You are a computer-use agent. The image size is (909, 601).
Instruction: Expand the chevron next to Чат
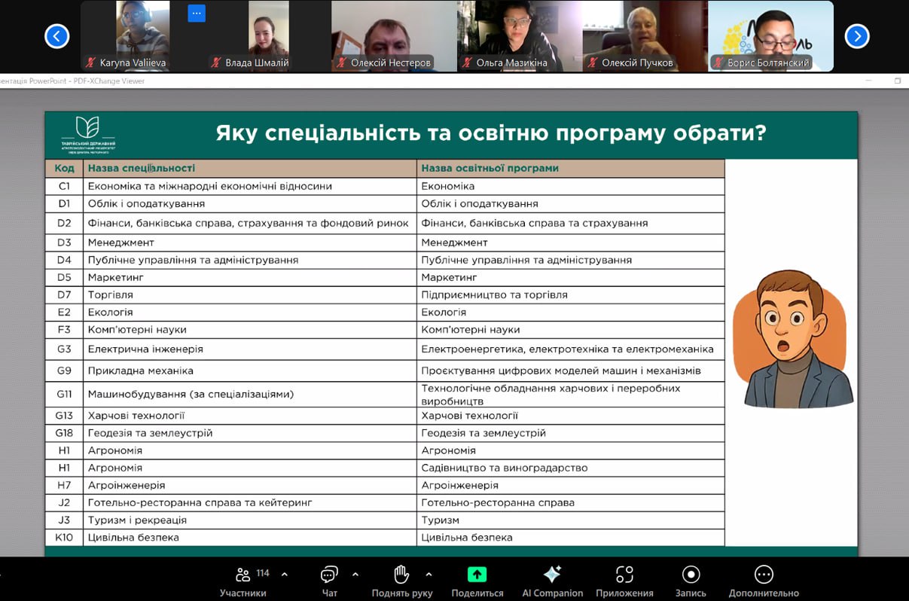[355, 574]
